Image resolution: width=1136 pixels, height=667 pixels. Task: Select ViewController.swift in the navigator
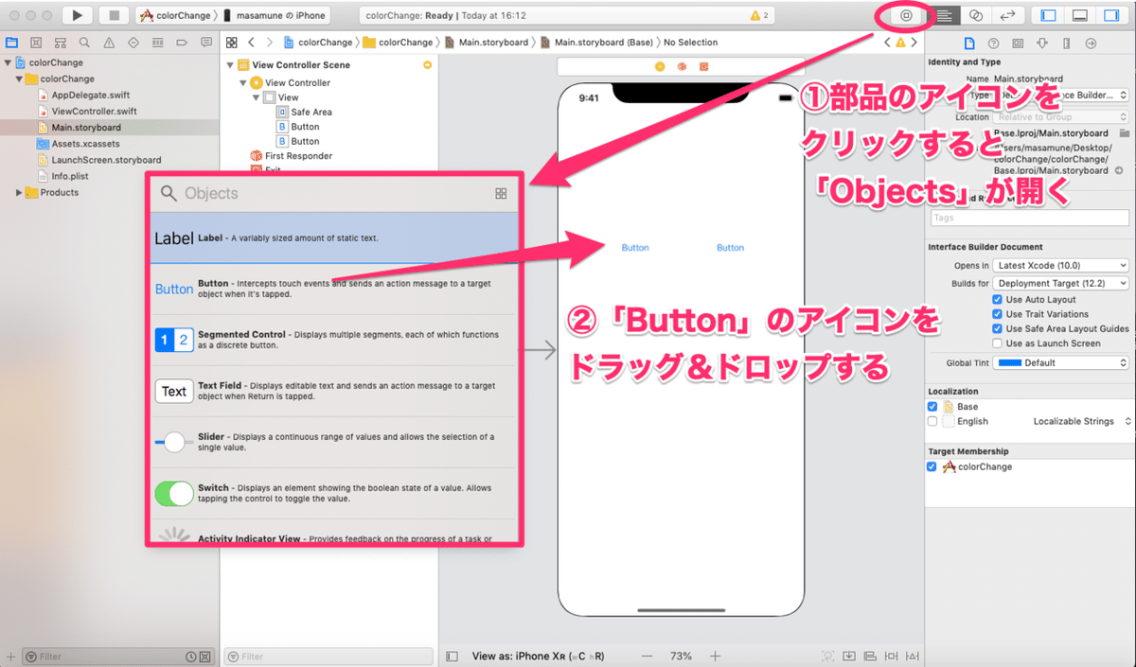pyautogui.click(x=94, y=111)
